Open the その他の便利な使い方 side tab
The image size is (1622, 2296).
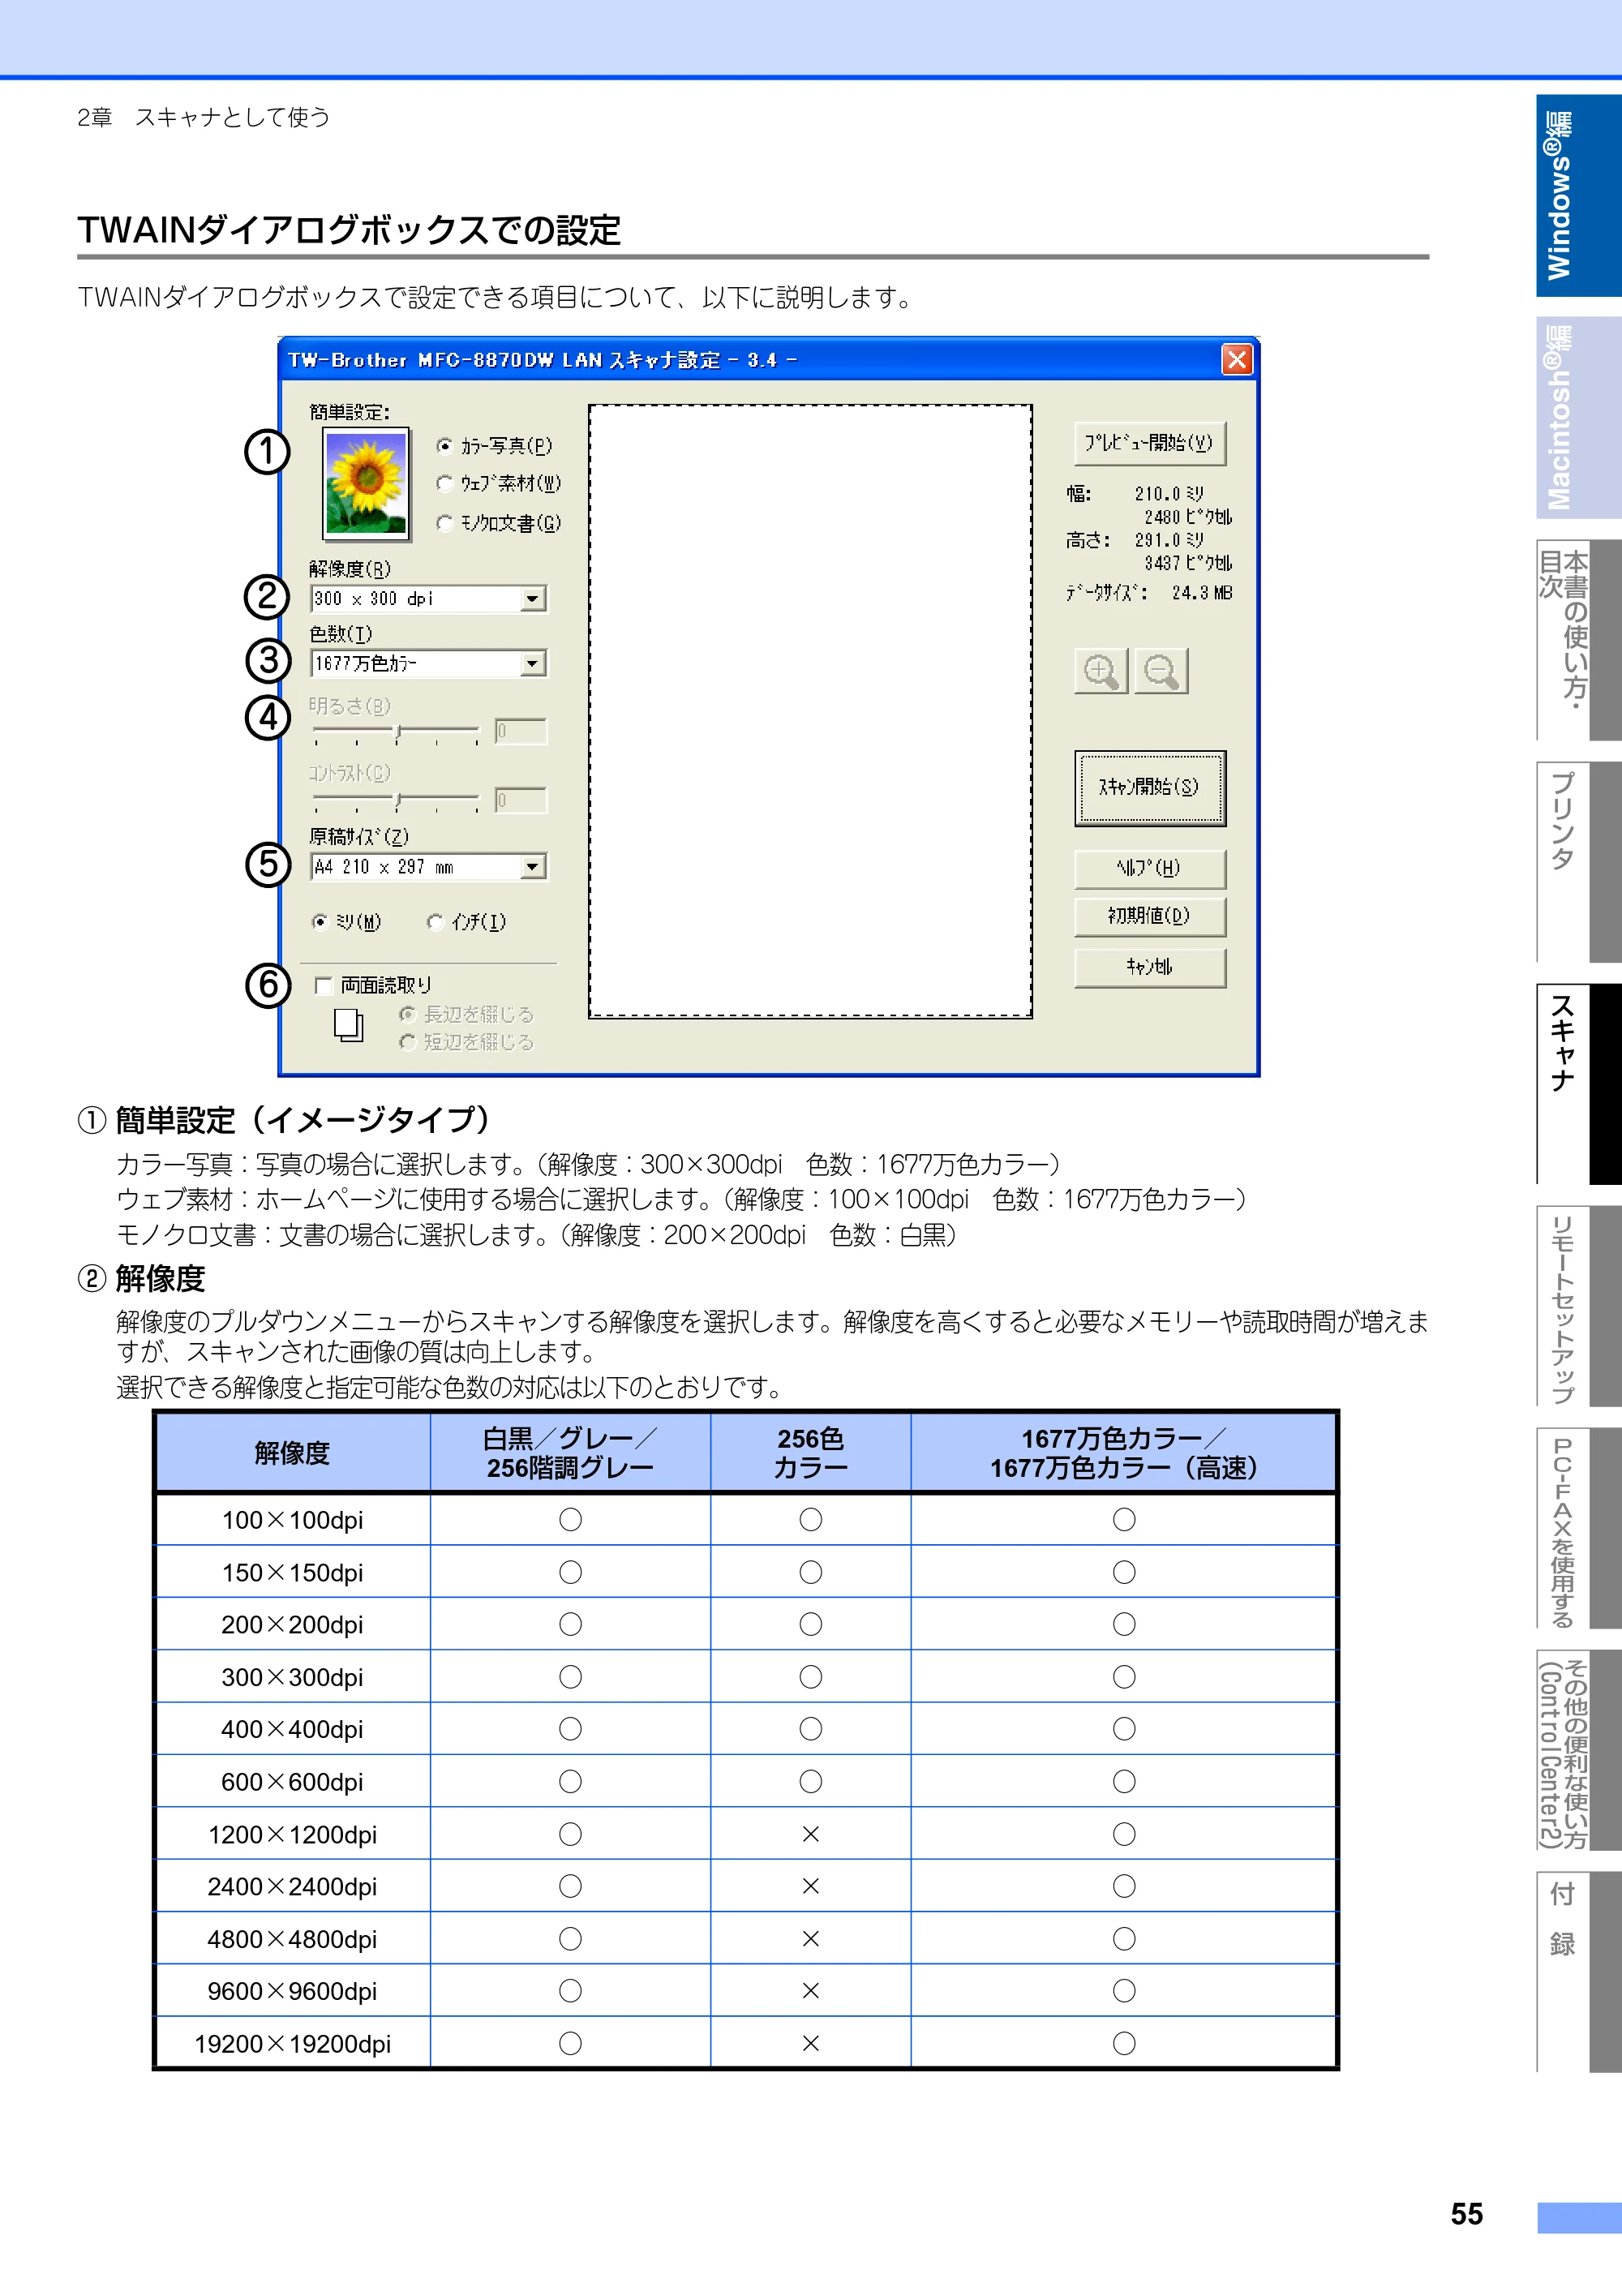coord(1578,1750)
